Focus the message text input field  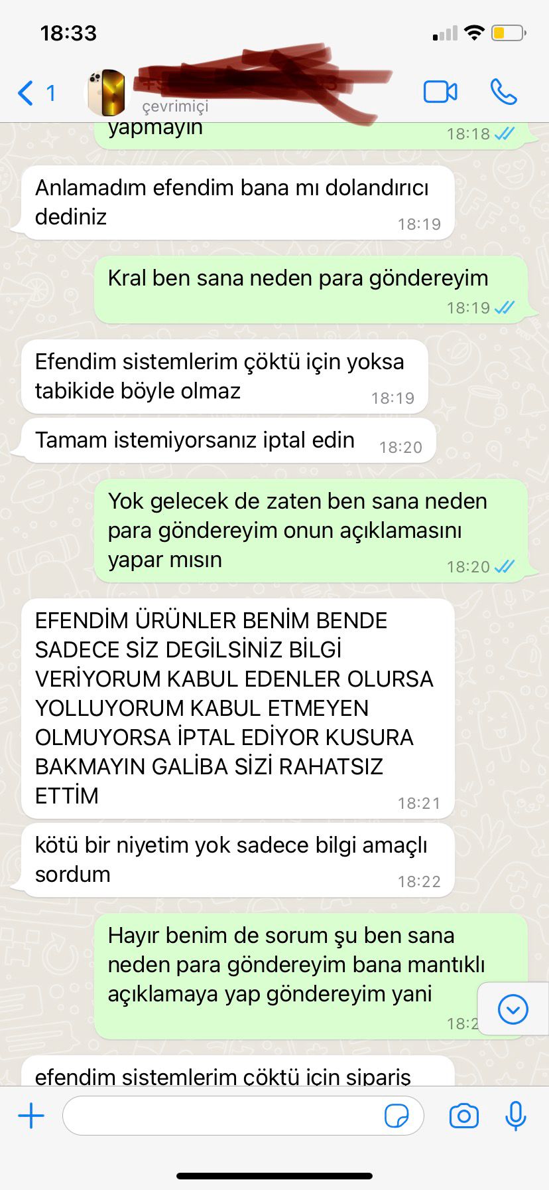pyautogui.click(x=243, y=1116)
